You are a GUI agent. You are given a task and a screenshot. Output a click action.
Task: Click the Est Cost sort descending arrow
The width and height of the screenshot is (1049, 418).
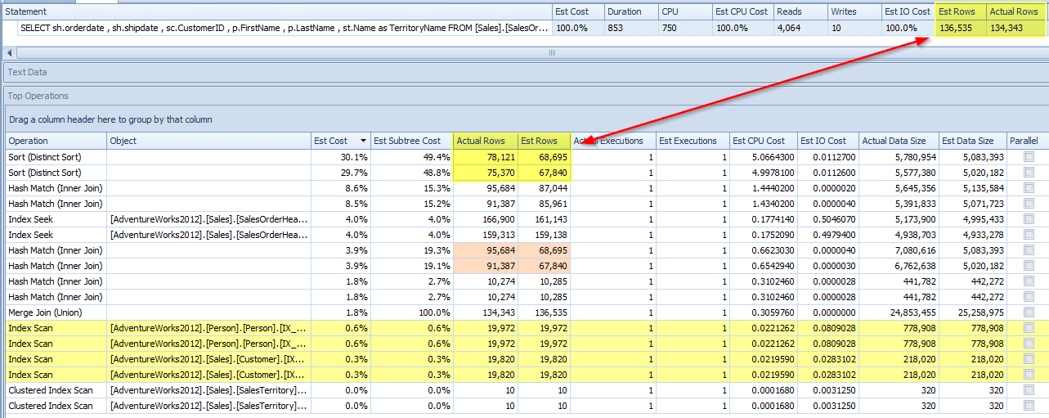pos(363,141)
